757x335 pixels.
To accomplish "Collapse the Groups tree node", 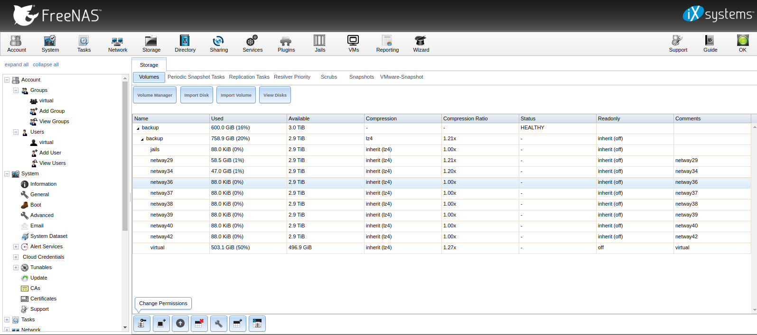I will (x=16, y=90).
